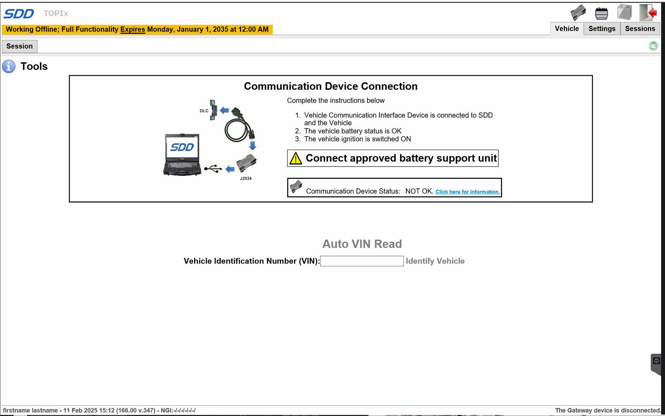Click the green arrow icon below the Sessions tab

pyautogui.click(x=653, y=46)
